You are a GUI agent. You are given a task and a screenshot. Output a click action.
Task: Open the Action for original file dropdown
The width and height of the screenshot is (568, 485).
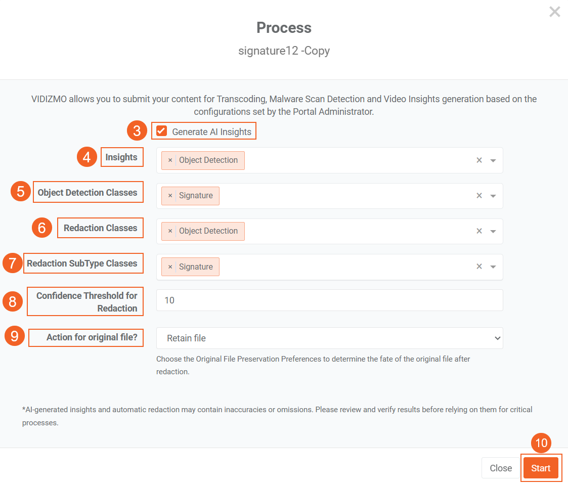point(329,338)
